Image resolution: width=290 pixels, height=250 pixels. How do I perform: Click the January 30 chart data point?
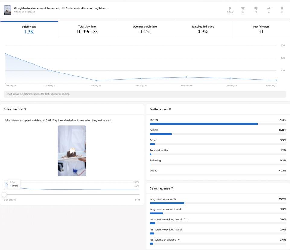coord(186,77)
